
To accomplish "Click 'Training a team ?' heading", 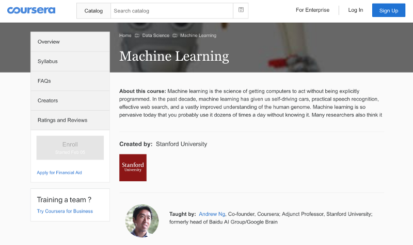I will [x=64, y=200].
